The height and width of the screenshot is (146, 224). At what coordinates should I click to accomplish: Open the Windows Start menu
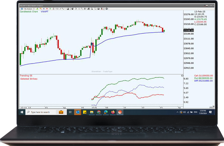(x=22, y=112)
